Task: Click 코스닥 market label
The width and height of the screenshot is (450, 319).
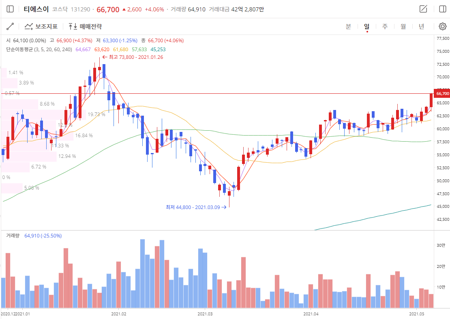Action: pyautogui.click(x=60, y=9)
